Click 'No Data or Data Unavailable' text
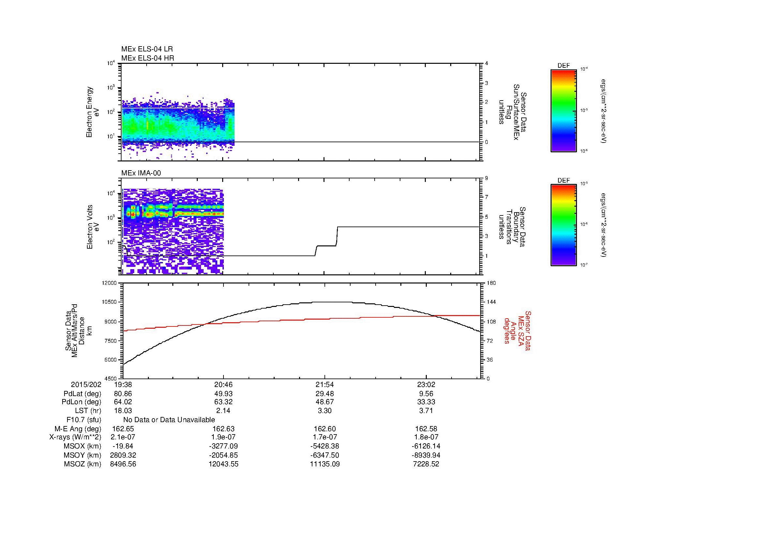Image resolution: width=762 pixels, height=538 pixels. click(169, 420)
